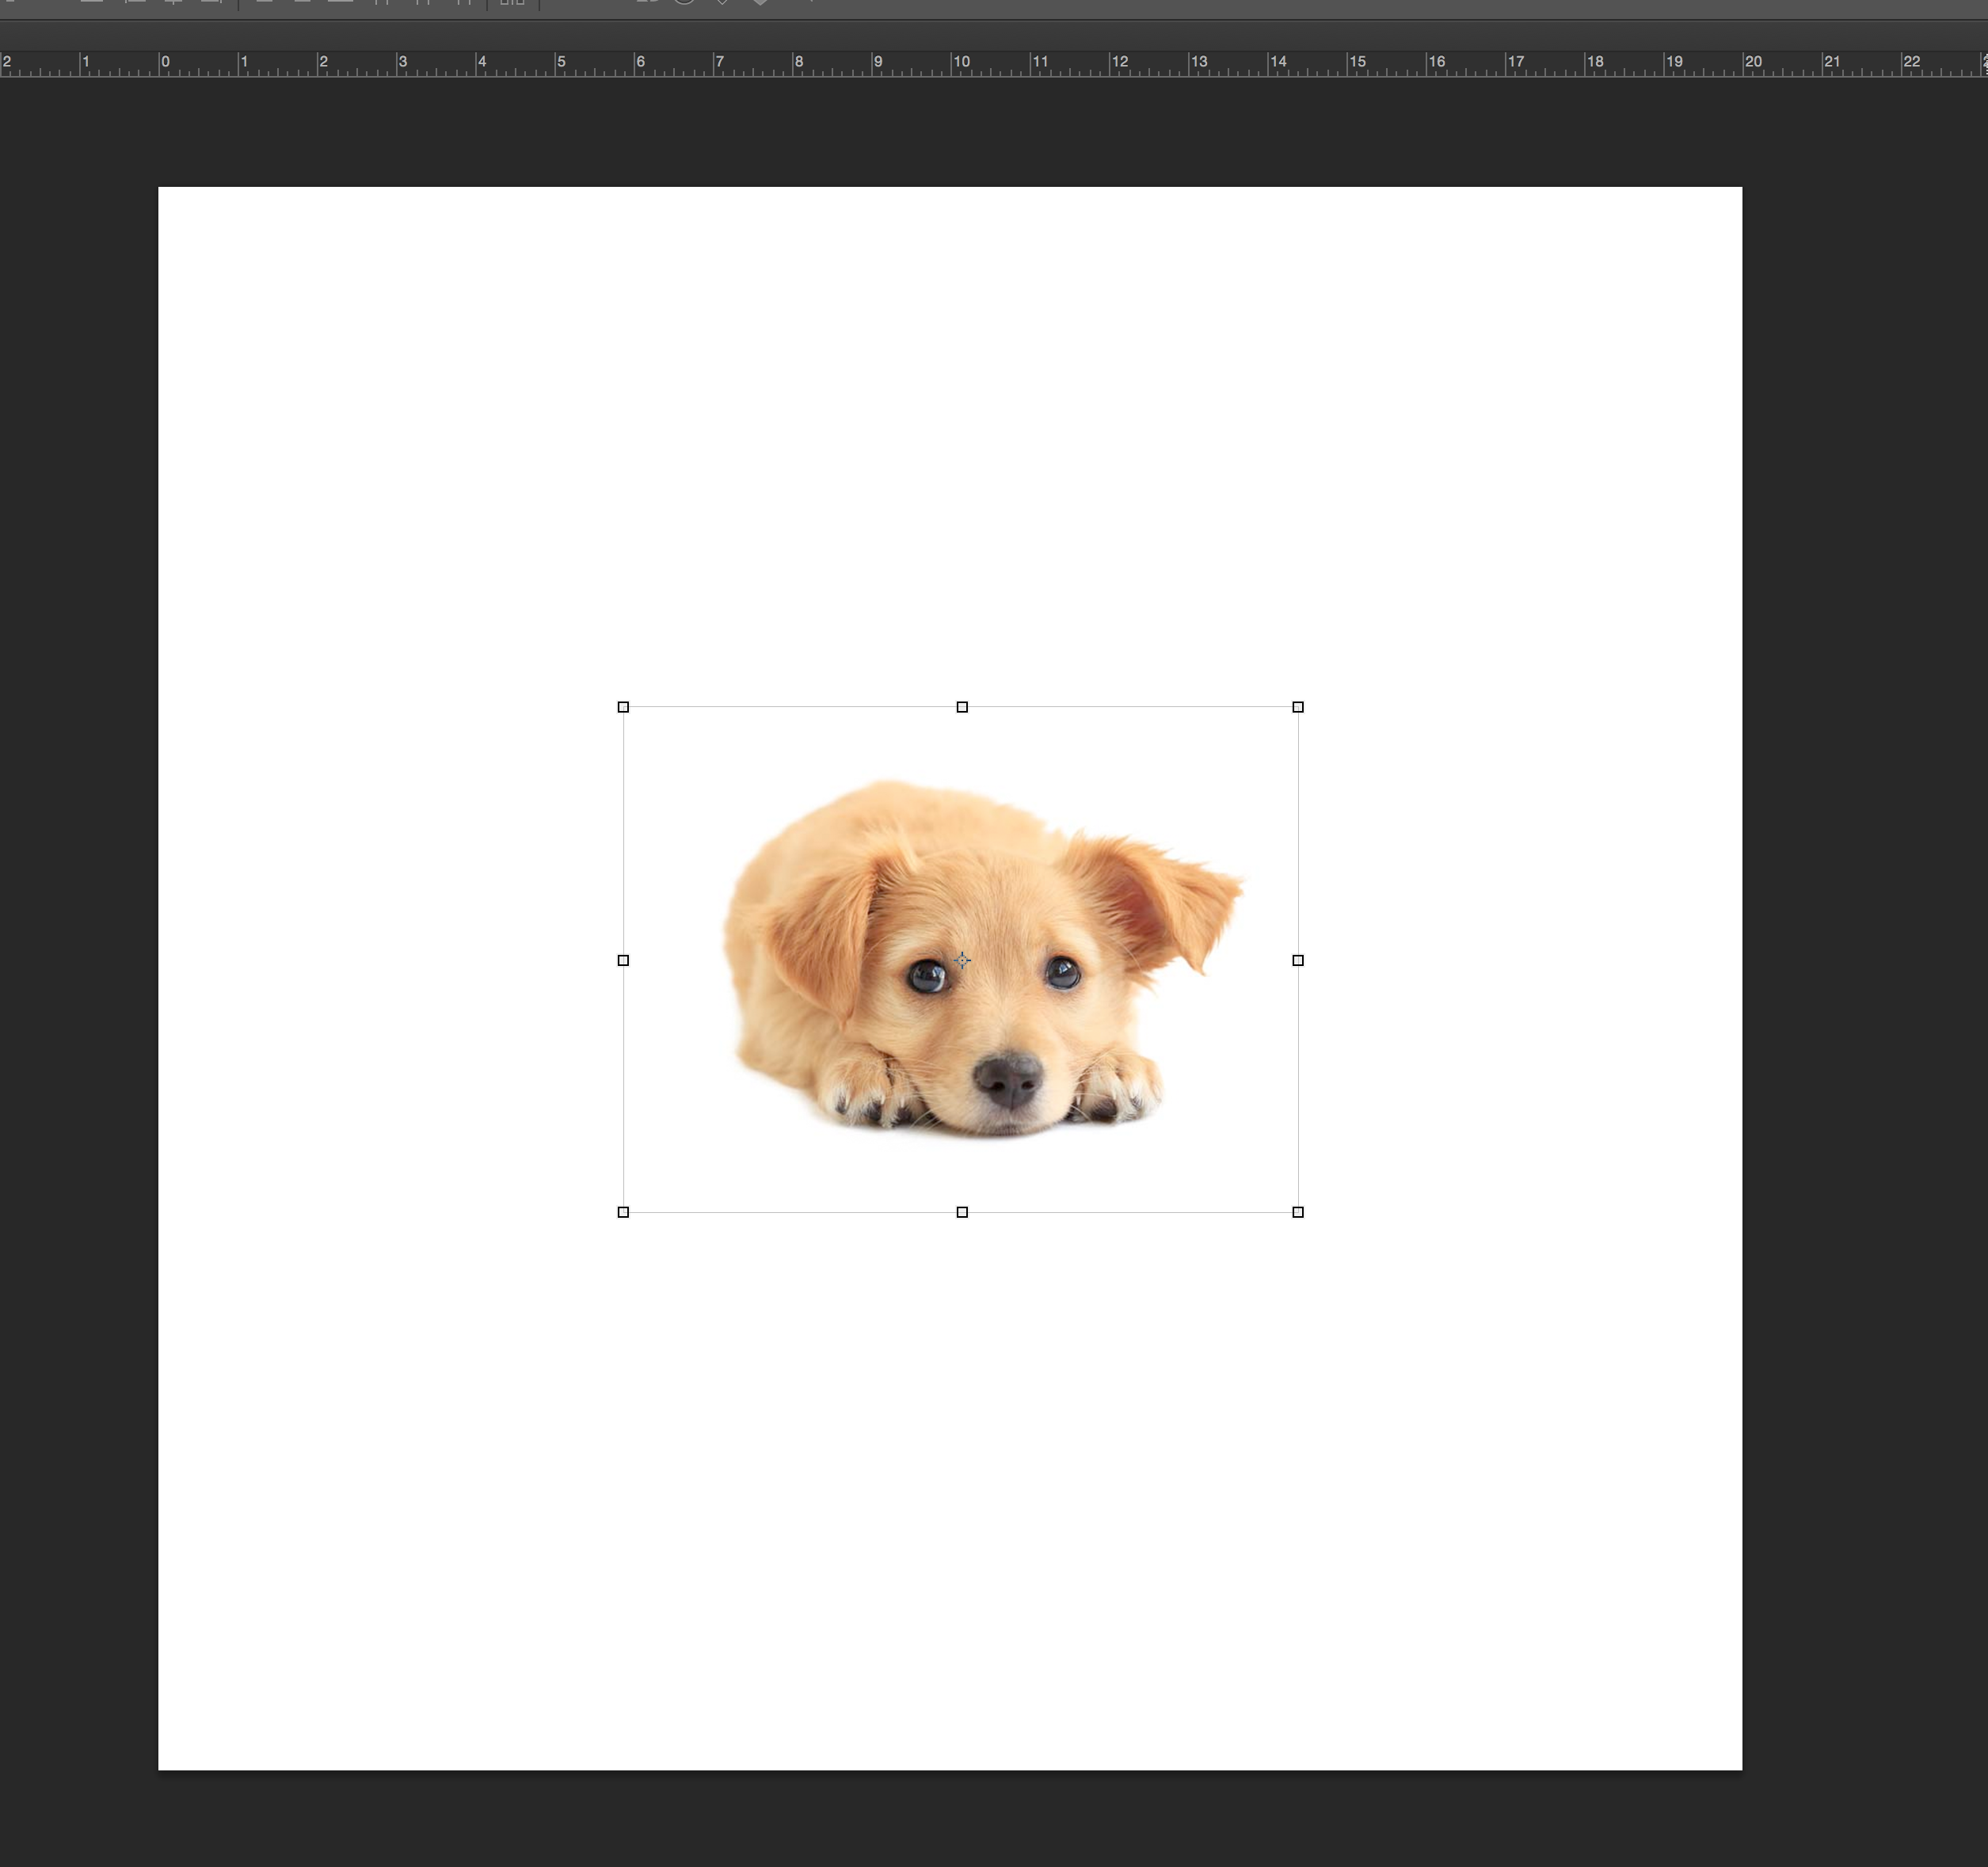
Task: Click the top-center transform handle
Action: click(962, 706)
